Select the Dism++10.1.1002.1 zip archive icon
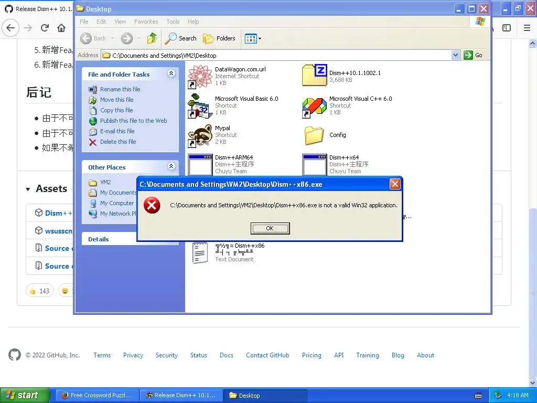The width and height of the screenshot is (537, 403). coord(315,75)
